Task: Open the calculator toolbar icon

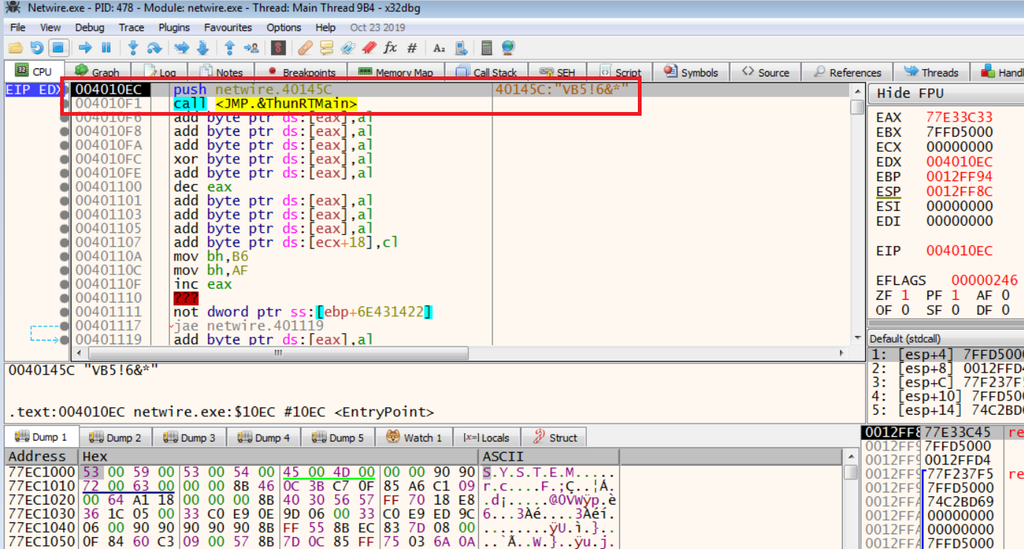Action: pyautogui.click(x=487, y=48)
